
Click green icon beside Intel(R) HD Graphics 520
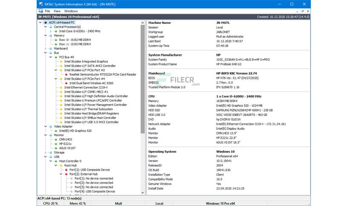[x=56, y=131]
